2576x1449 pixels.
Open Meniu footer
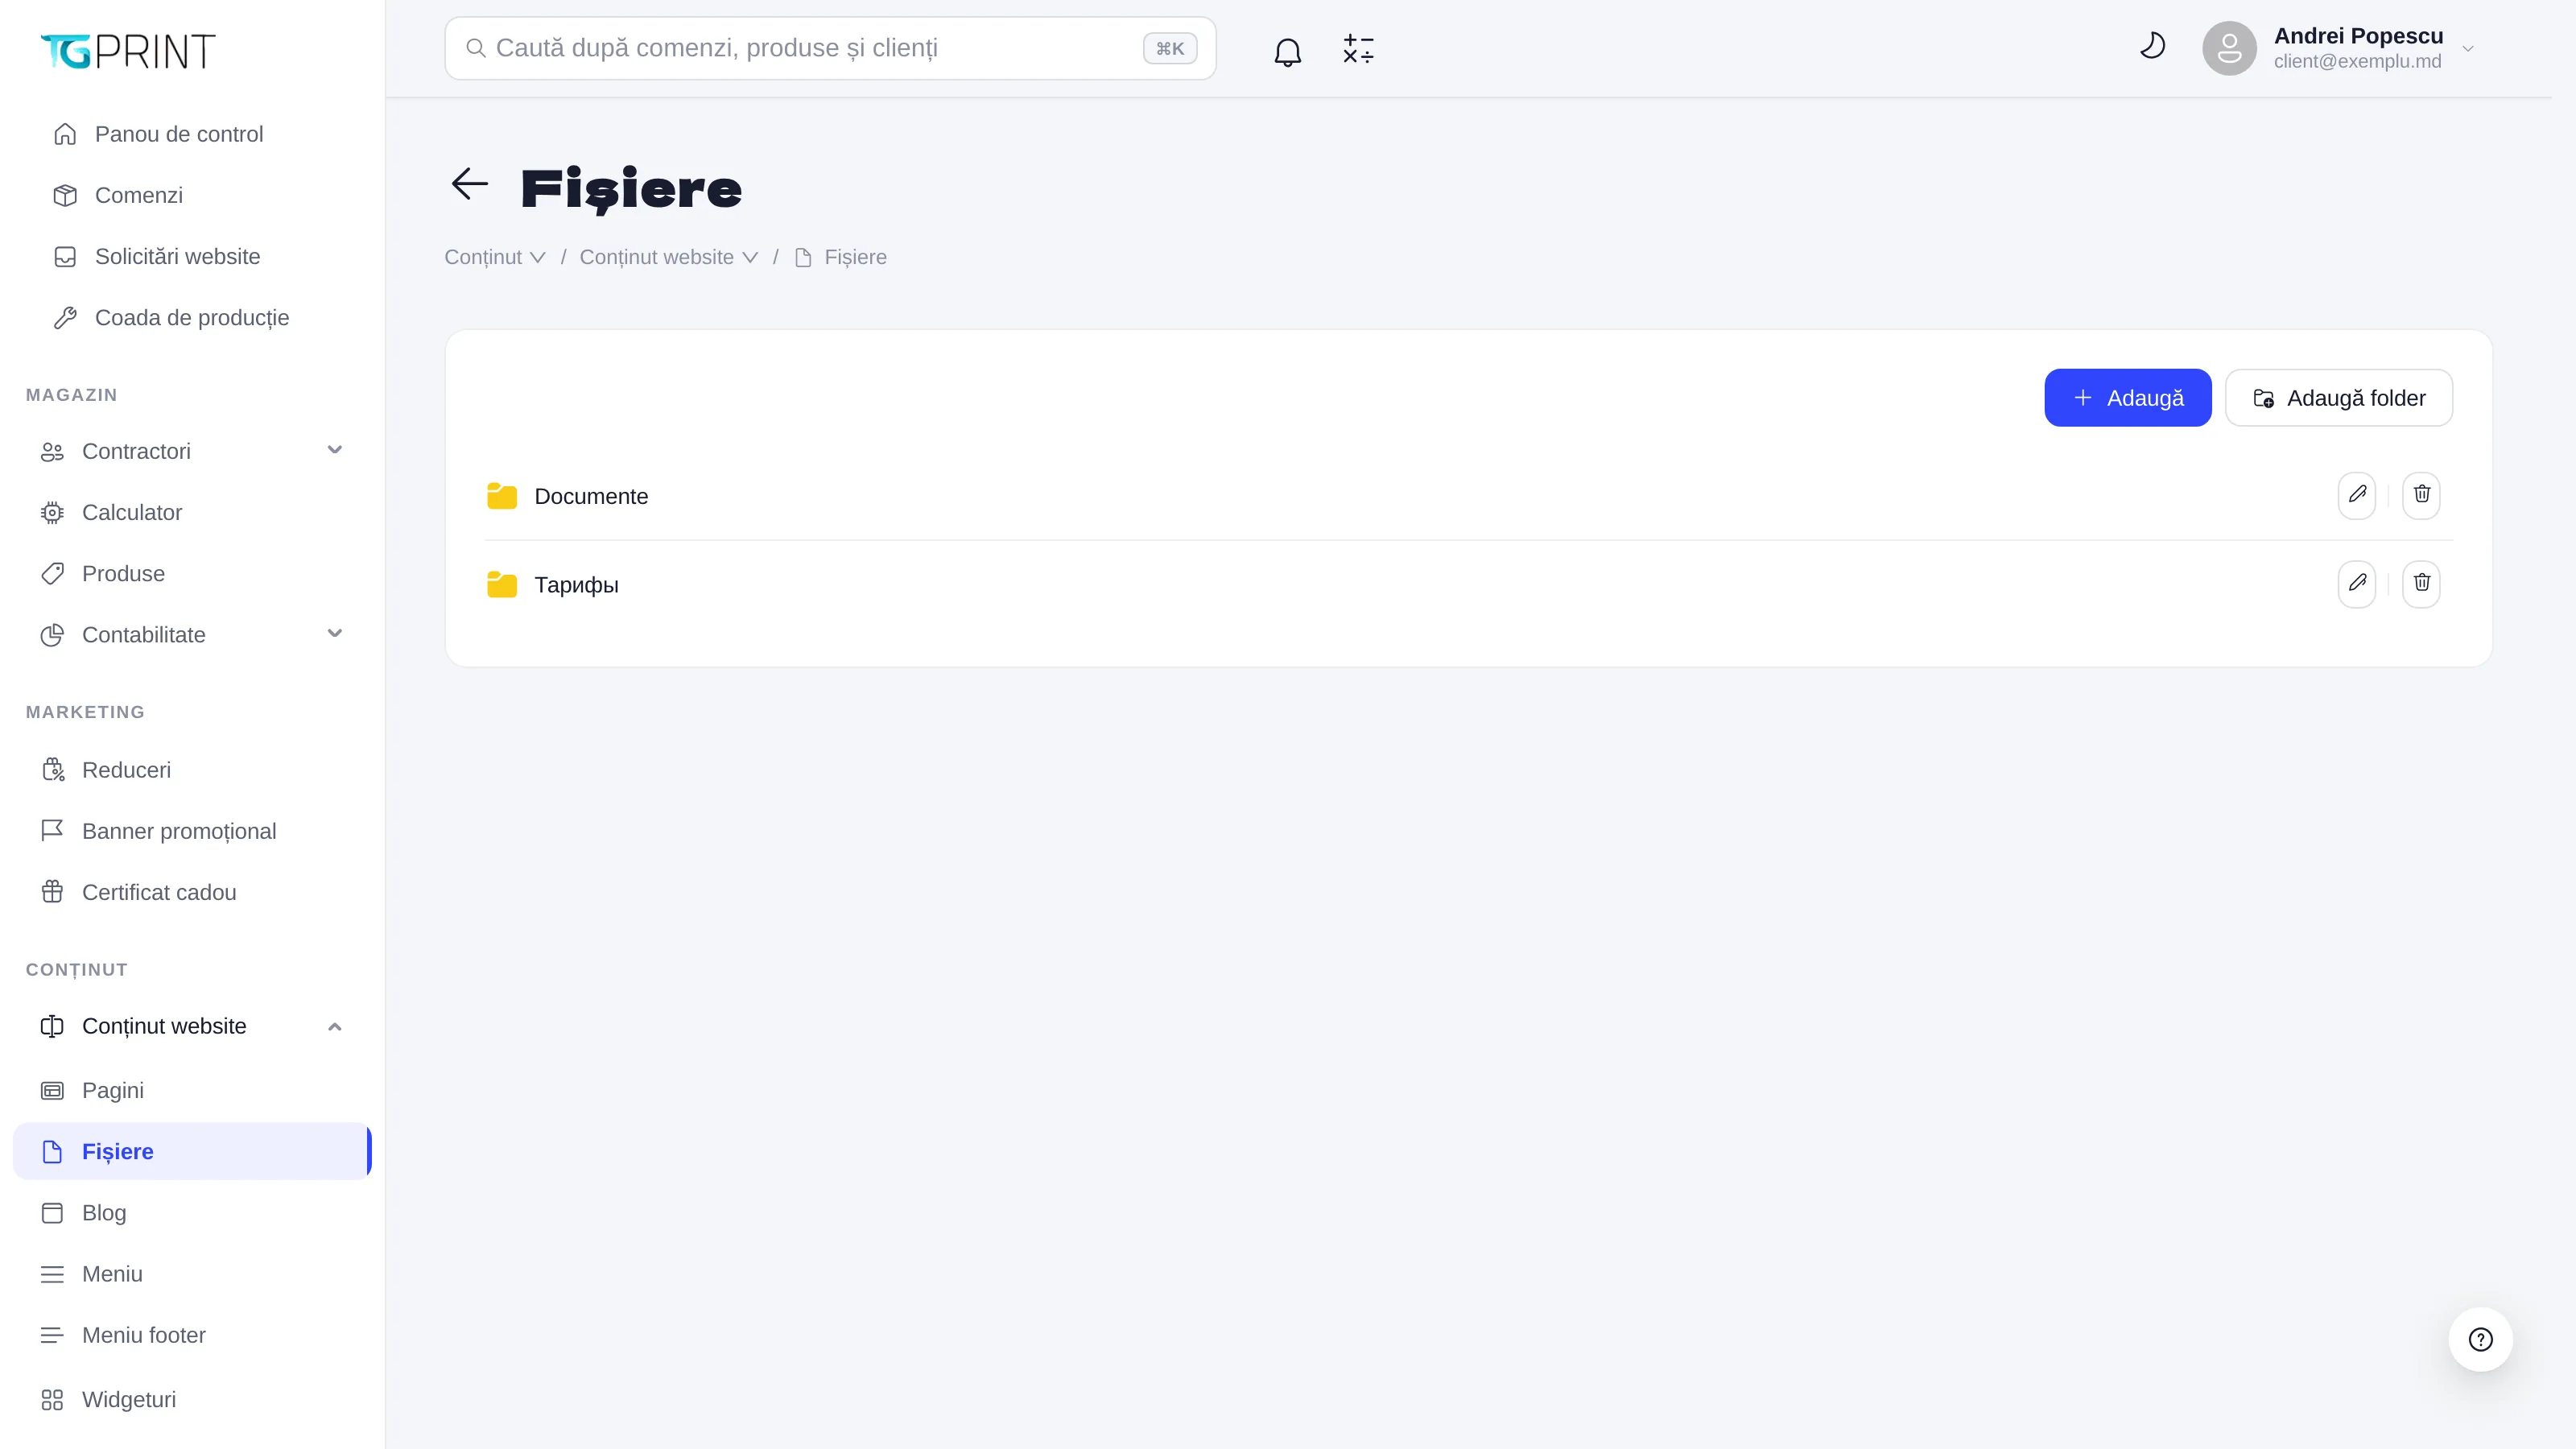[193, 1335]
